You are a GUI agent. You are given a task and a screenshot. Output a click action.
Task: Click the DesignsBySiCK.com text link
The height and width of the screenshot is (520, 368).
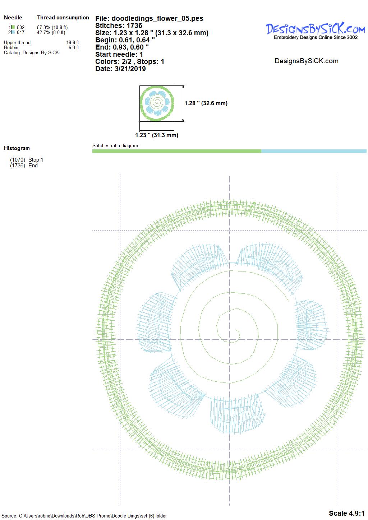coord(306,61)
